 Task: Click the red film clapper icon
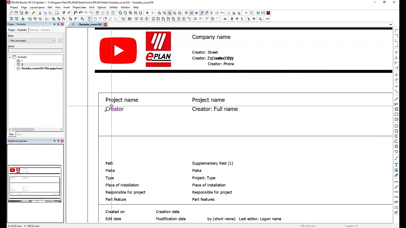coord(268,13)
